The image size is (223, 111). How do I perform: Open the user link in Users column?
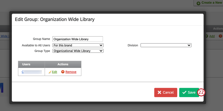(23, 72)
